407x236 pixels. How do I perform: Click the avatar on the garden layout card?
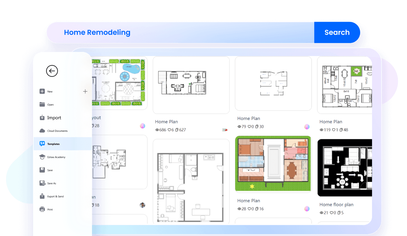click(143, 126)
